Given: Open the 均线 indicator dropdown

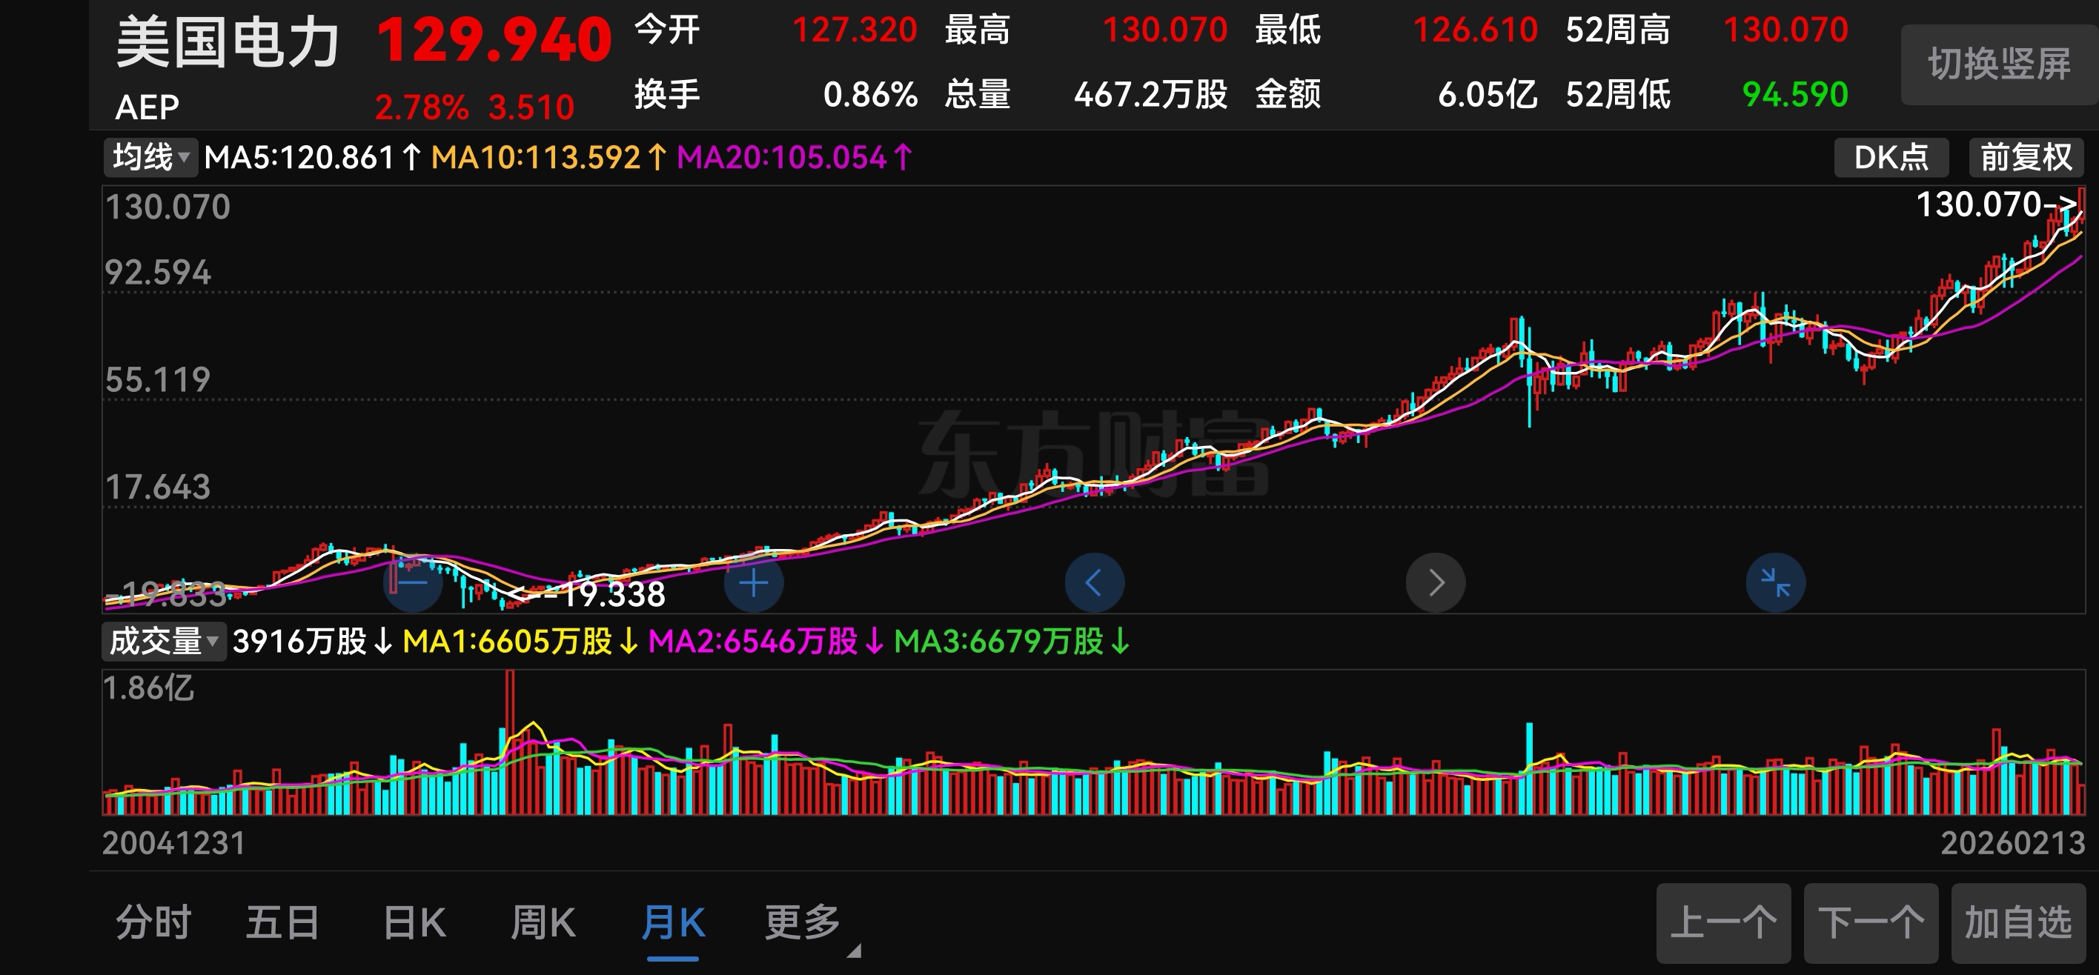Looking at the screenshot, I should click(x=150, y=157).
